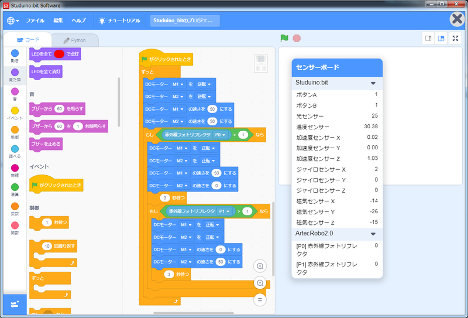Edit speed 0 in M2 block under P0 condition
468x318 pixels.
pyautogui.click(x=216, y=186)
